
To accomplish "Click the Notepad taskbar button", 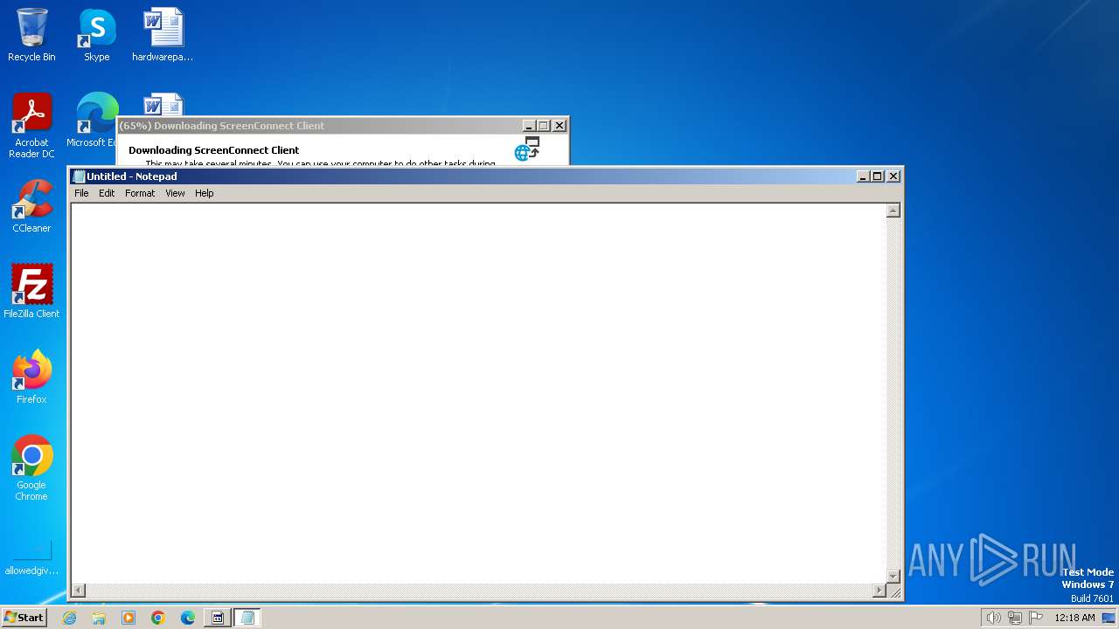I will coord(247,618).
